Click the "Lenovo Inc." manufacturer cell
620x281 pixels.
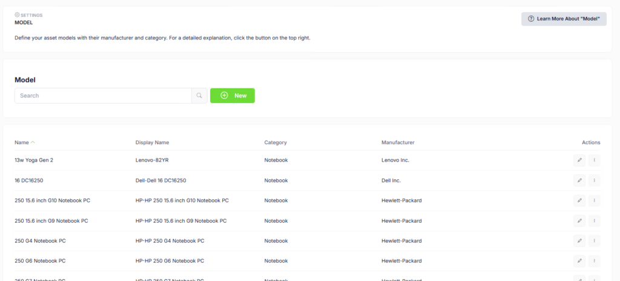tap(395, 160)
